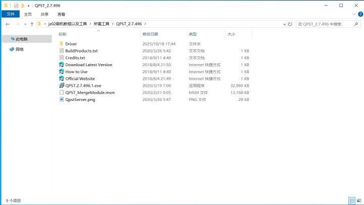Click the 9 个项目 status text

tap(13, 200)
